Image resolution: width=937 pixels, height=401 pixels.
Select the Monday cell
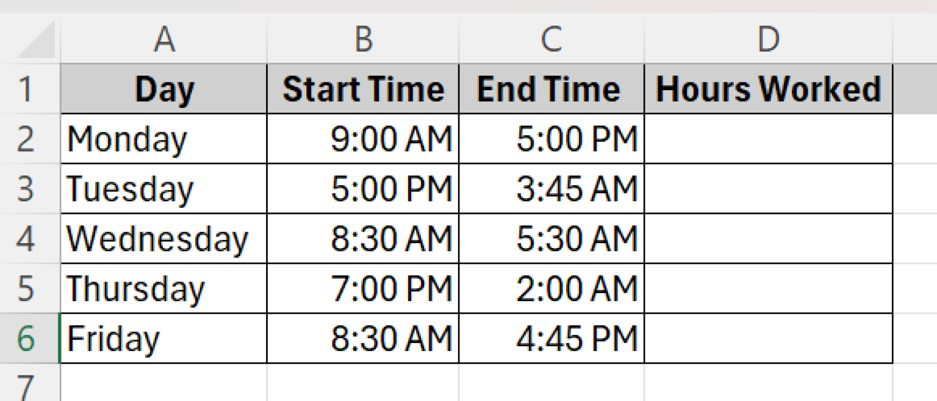(x=163, y=139)
